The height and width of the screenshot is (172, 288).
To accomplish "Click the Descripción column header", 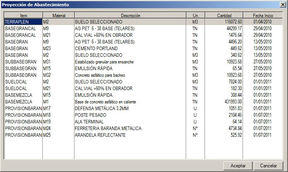I will pyautogui.click(x=130, y=15).
